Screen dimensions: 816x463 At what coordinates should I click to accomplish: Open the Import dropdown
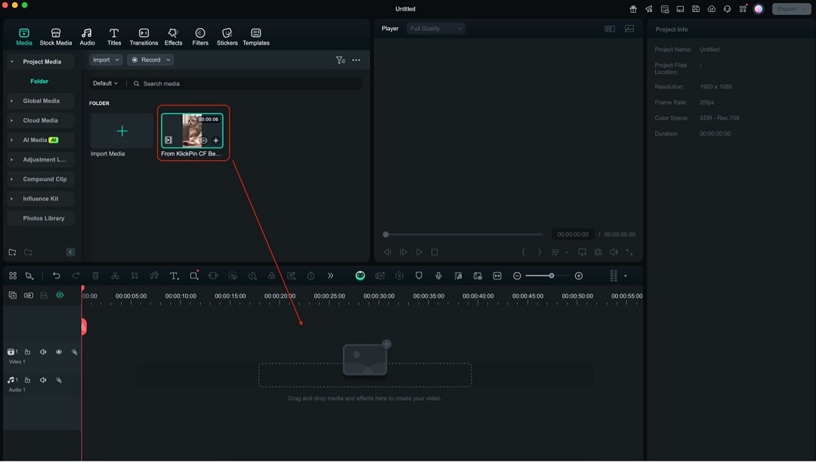(106, 60)
